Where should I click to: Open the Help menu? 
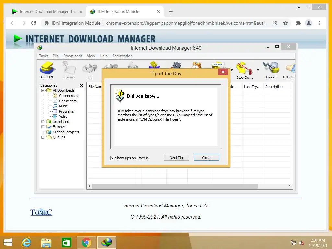click(103, 56)
